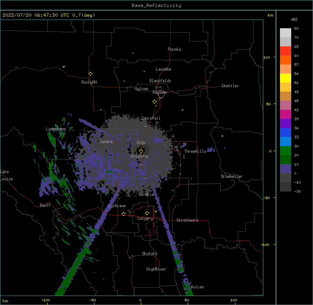
Task: Click the Airdrie label
Action: [147, 195]
